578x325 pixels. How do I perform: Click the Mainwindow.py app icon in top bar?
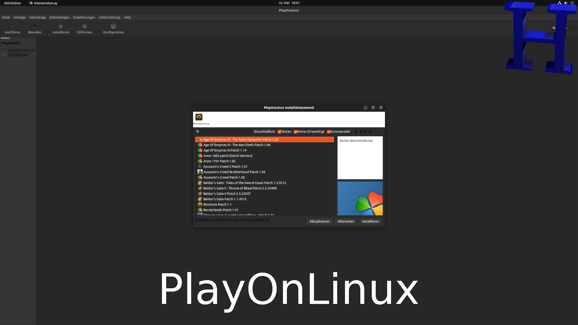(31, 3)
